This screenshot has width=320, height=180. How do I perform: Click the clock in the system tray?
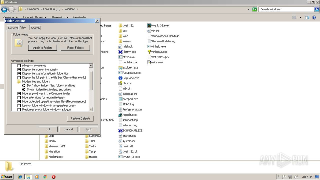(x=307, y=177)
